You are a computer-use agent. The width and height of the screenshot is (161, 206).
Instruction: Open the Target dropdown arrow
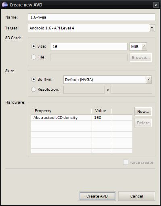(152, 28)
